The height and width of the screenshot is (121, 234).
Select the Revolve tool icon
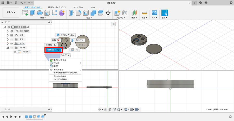[40, 13]
